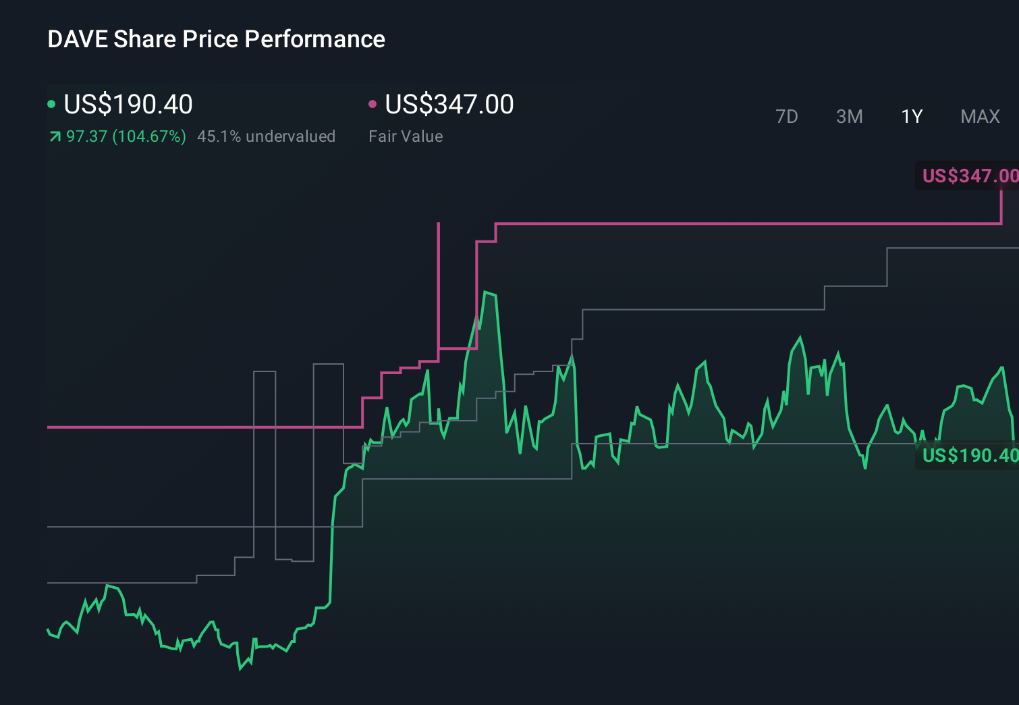Click the US$347.00 pink price marker label
This screenshot has width=1019, height=705.
coord(970,176)
